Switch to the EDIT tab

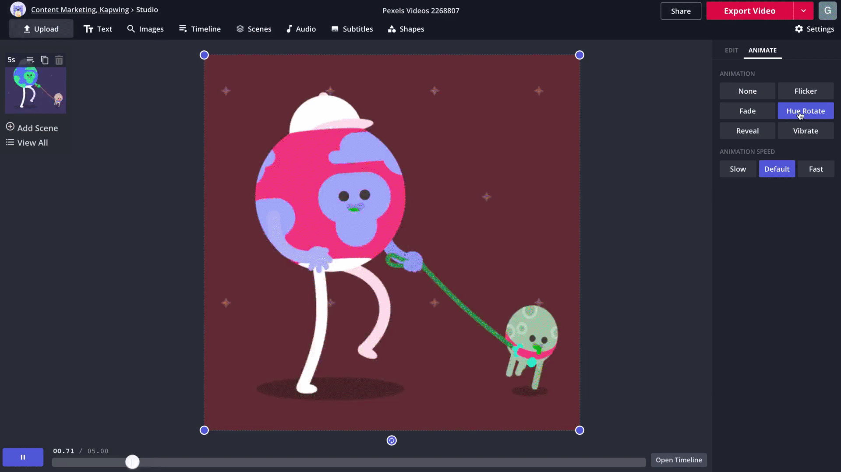pyautogui.click(x=731, y=50)
